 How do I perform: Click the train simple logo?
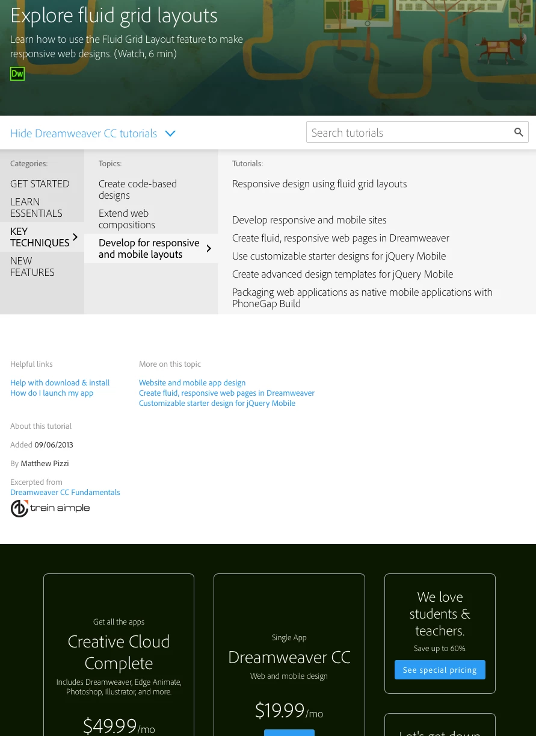point(50,508)
